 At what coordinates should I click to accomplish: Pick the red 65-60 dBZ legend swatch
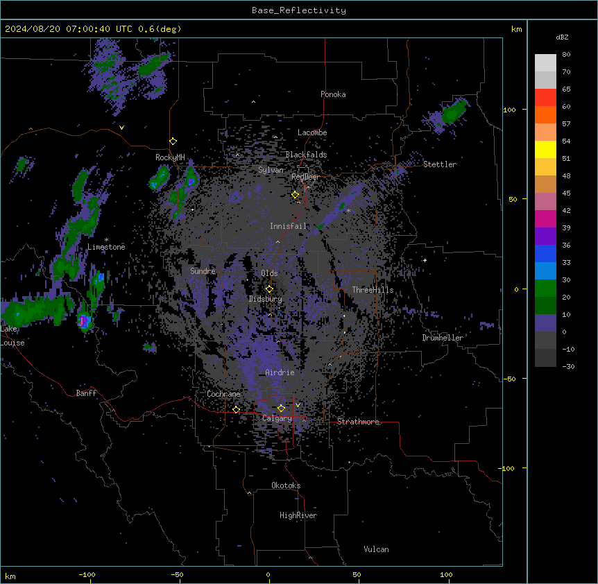click(x=545, y=97)
